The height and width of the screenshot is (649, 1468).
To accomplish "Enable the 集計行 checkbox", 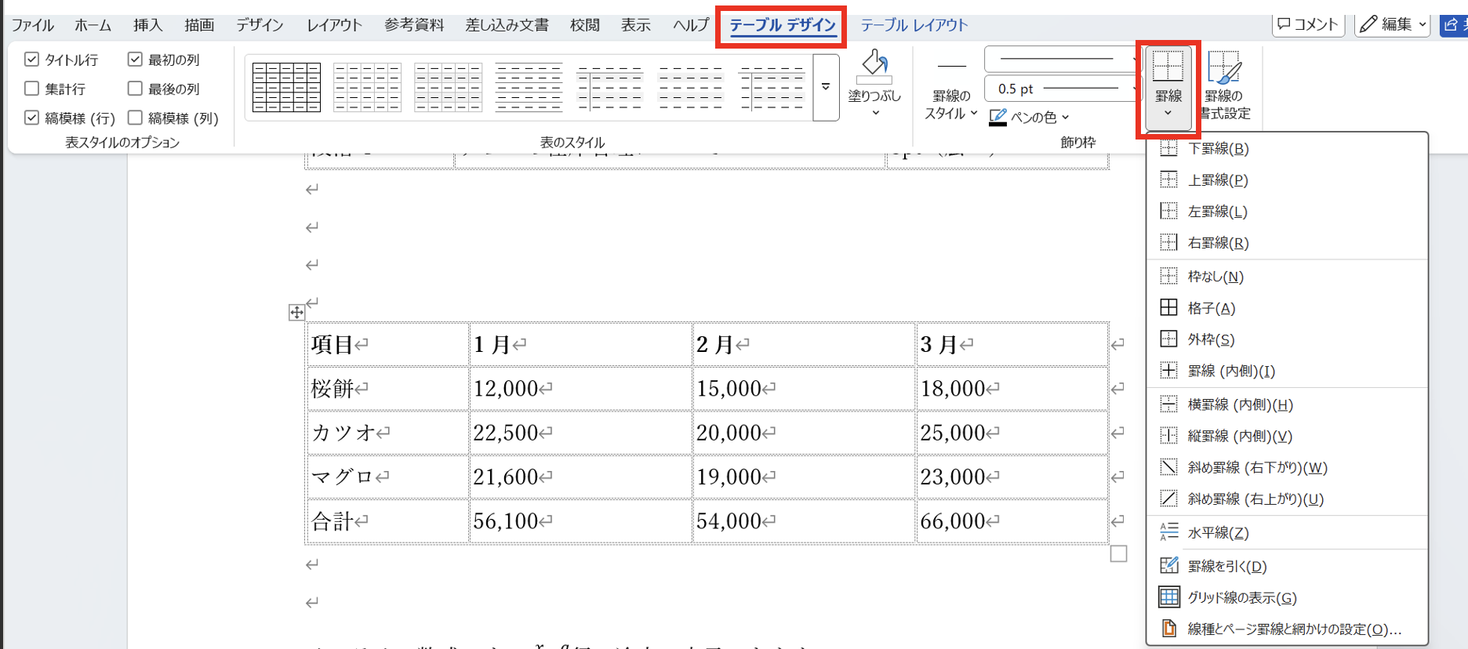I will coord(32,89).
